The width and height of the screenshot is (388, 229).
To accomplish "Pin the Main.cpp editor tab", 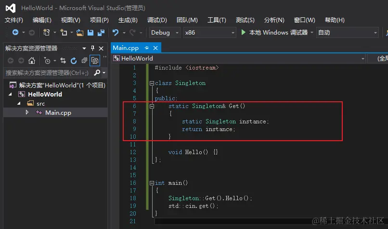I will [146, 48].
